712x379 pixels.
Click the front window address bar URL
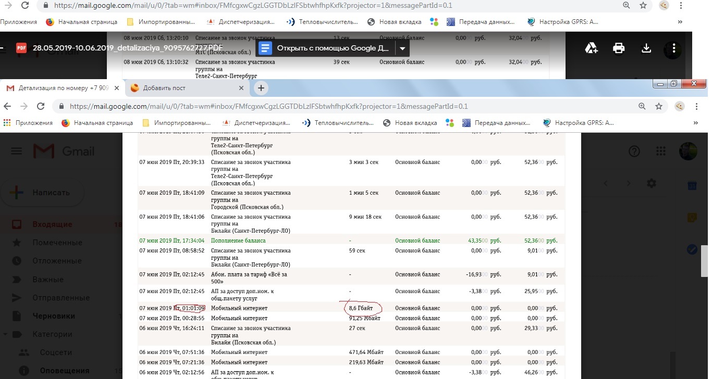[x=268, y=106]
